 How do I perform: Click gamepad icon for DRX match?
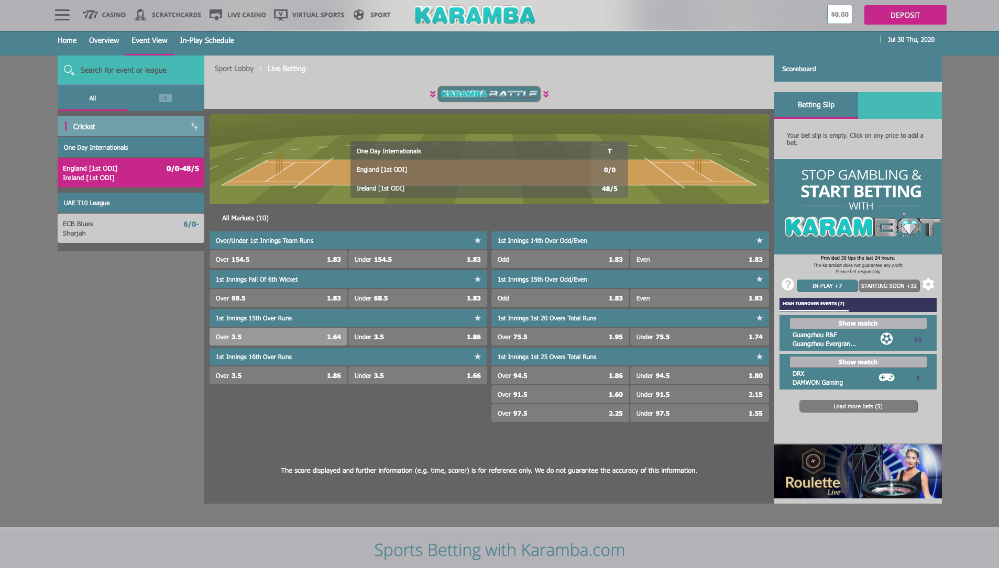[886, 377]
